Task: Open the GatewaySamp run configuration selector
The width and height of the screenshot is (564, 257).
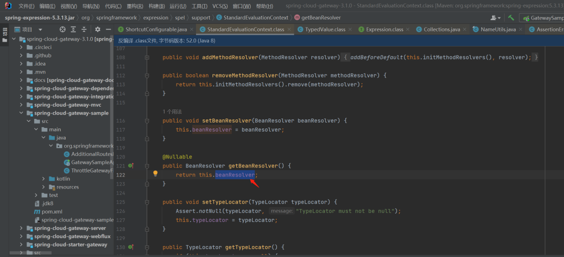Action: 541,17
